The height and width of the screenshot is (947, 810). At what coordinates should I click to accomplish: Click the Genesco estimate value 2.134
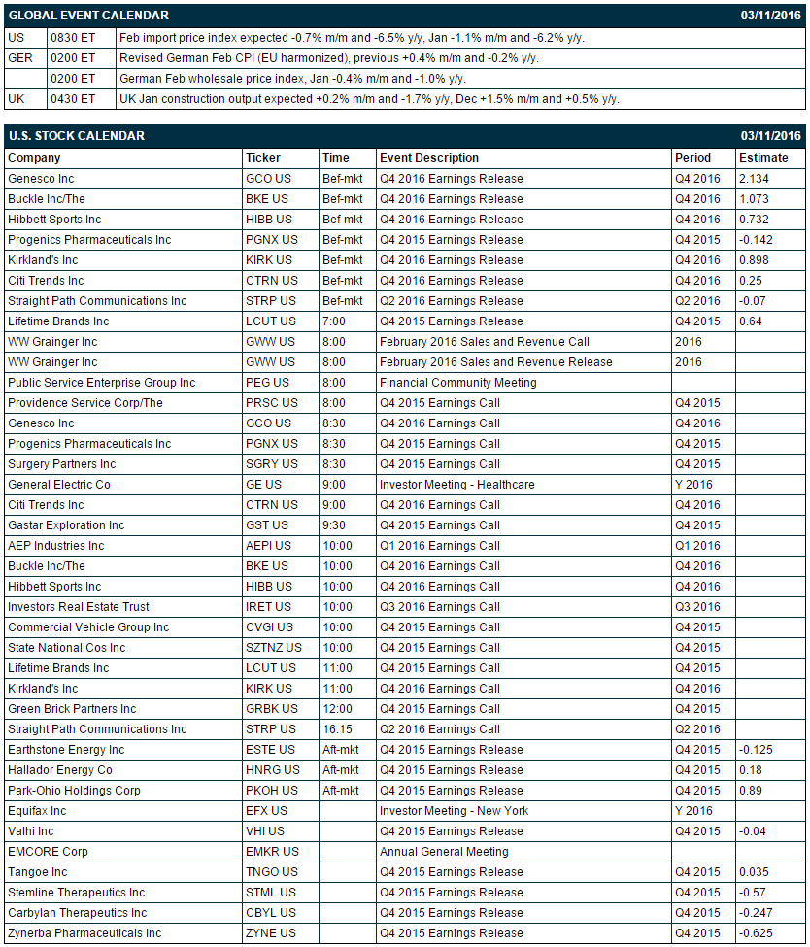754,179
